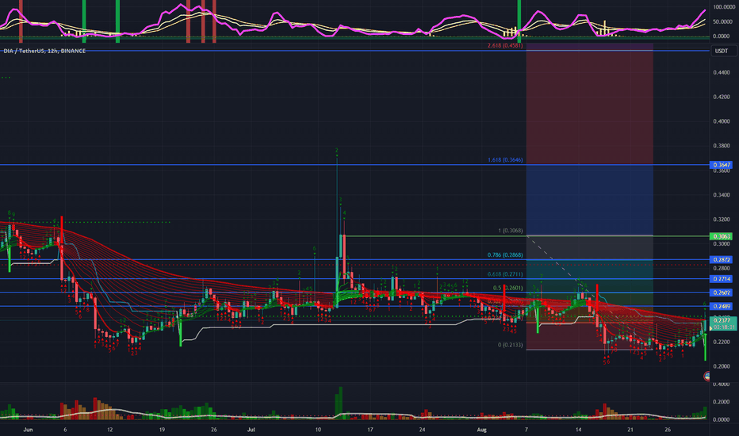Click the 14 date on time axis
The width and height of the screenshot is (739, 436).
point(578,430)
